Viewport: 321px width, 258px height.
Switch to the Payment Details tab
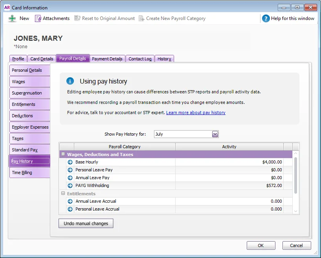pos(107,59)
